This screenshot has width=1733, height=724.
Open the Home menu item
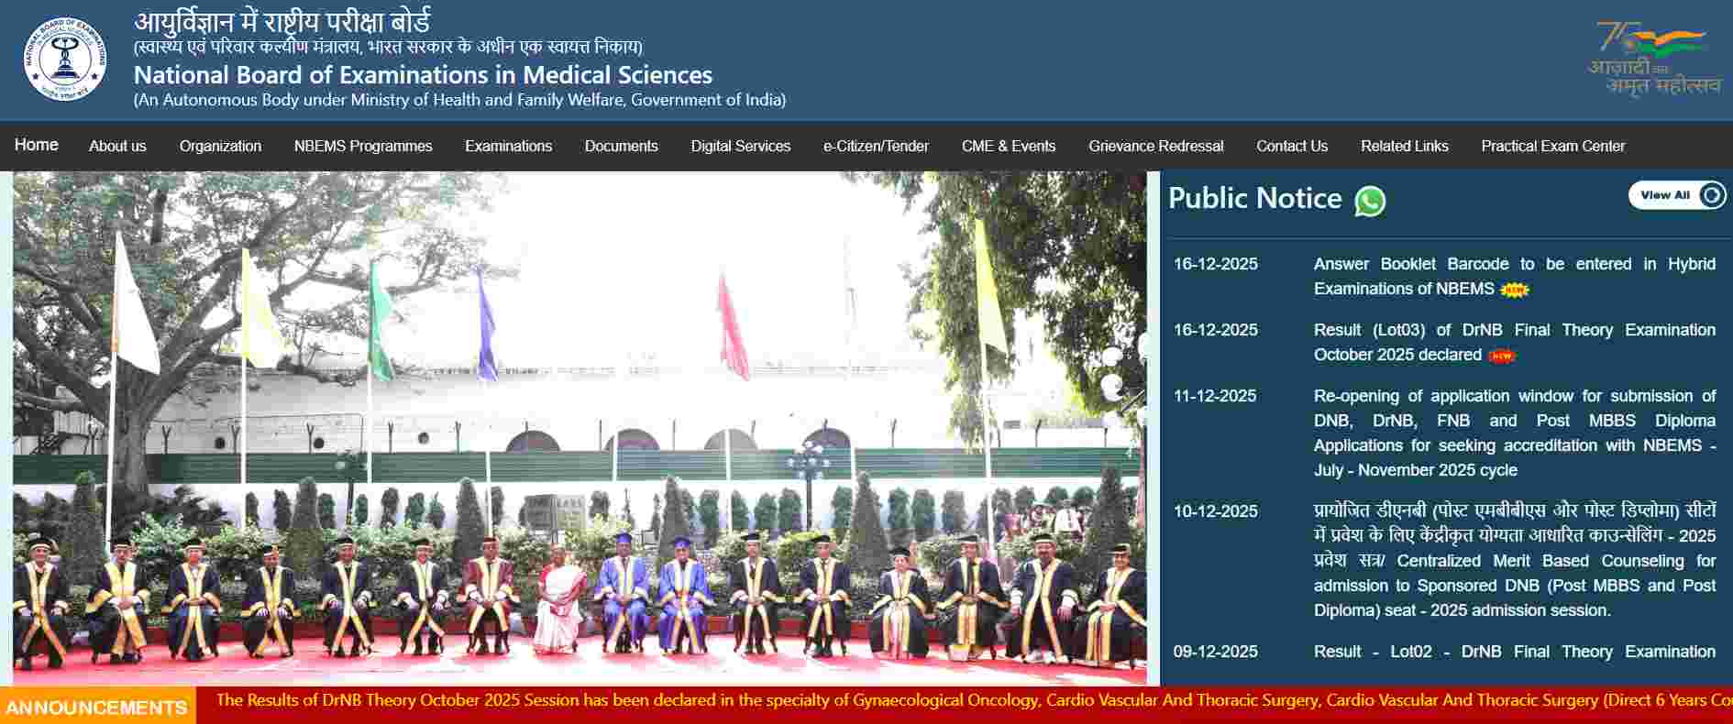[37, 145]
